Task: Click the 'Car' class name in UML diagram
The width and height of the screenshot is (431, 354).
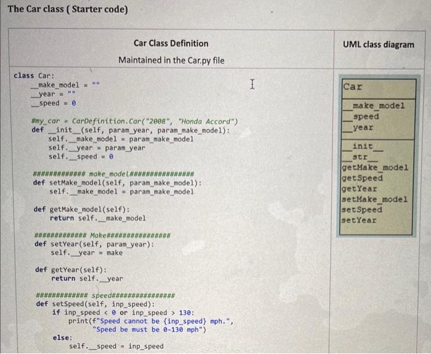Action: point(353,87)
